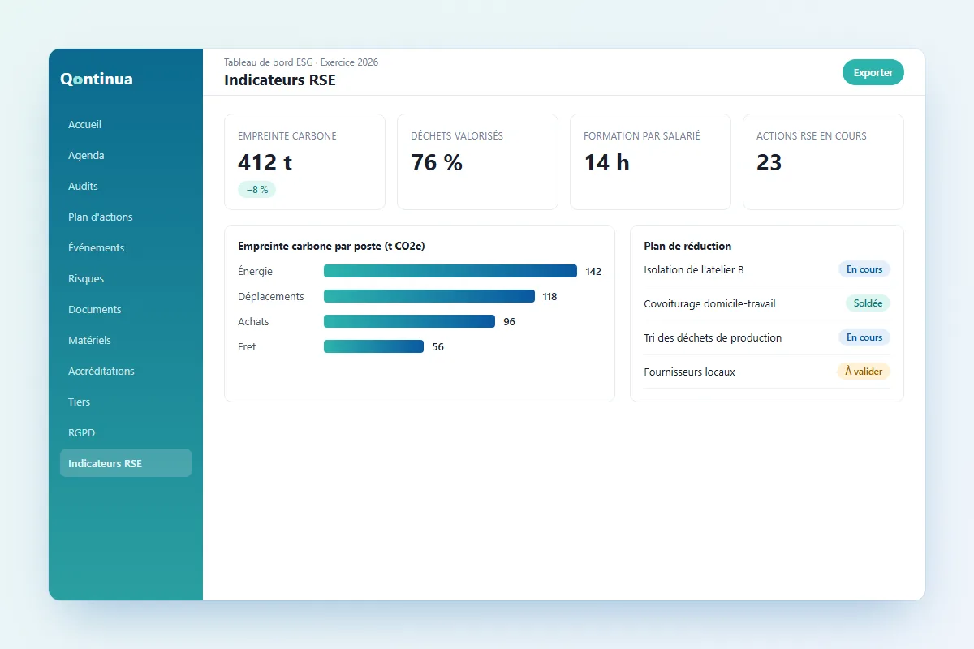Click the Empreinte carbone 412 t card

click(304, 161)
